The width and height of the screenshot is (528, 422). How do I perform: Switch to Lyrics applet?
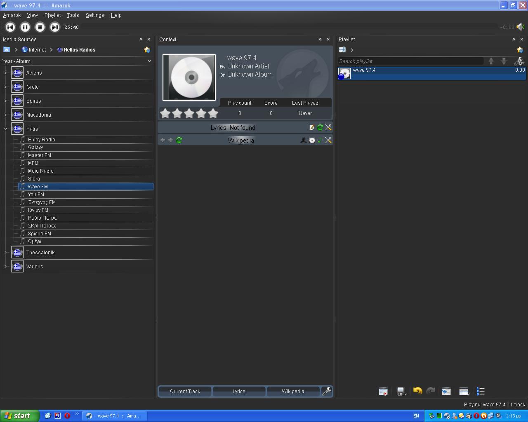[239, 392]
